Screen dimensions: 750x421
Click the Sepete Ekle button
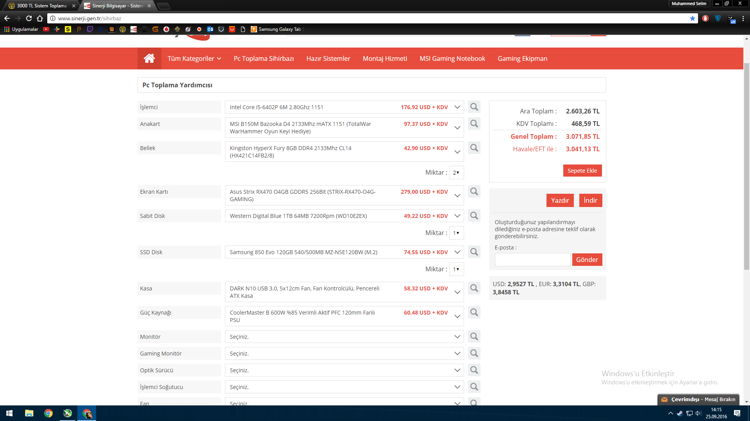(582, 171)
